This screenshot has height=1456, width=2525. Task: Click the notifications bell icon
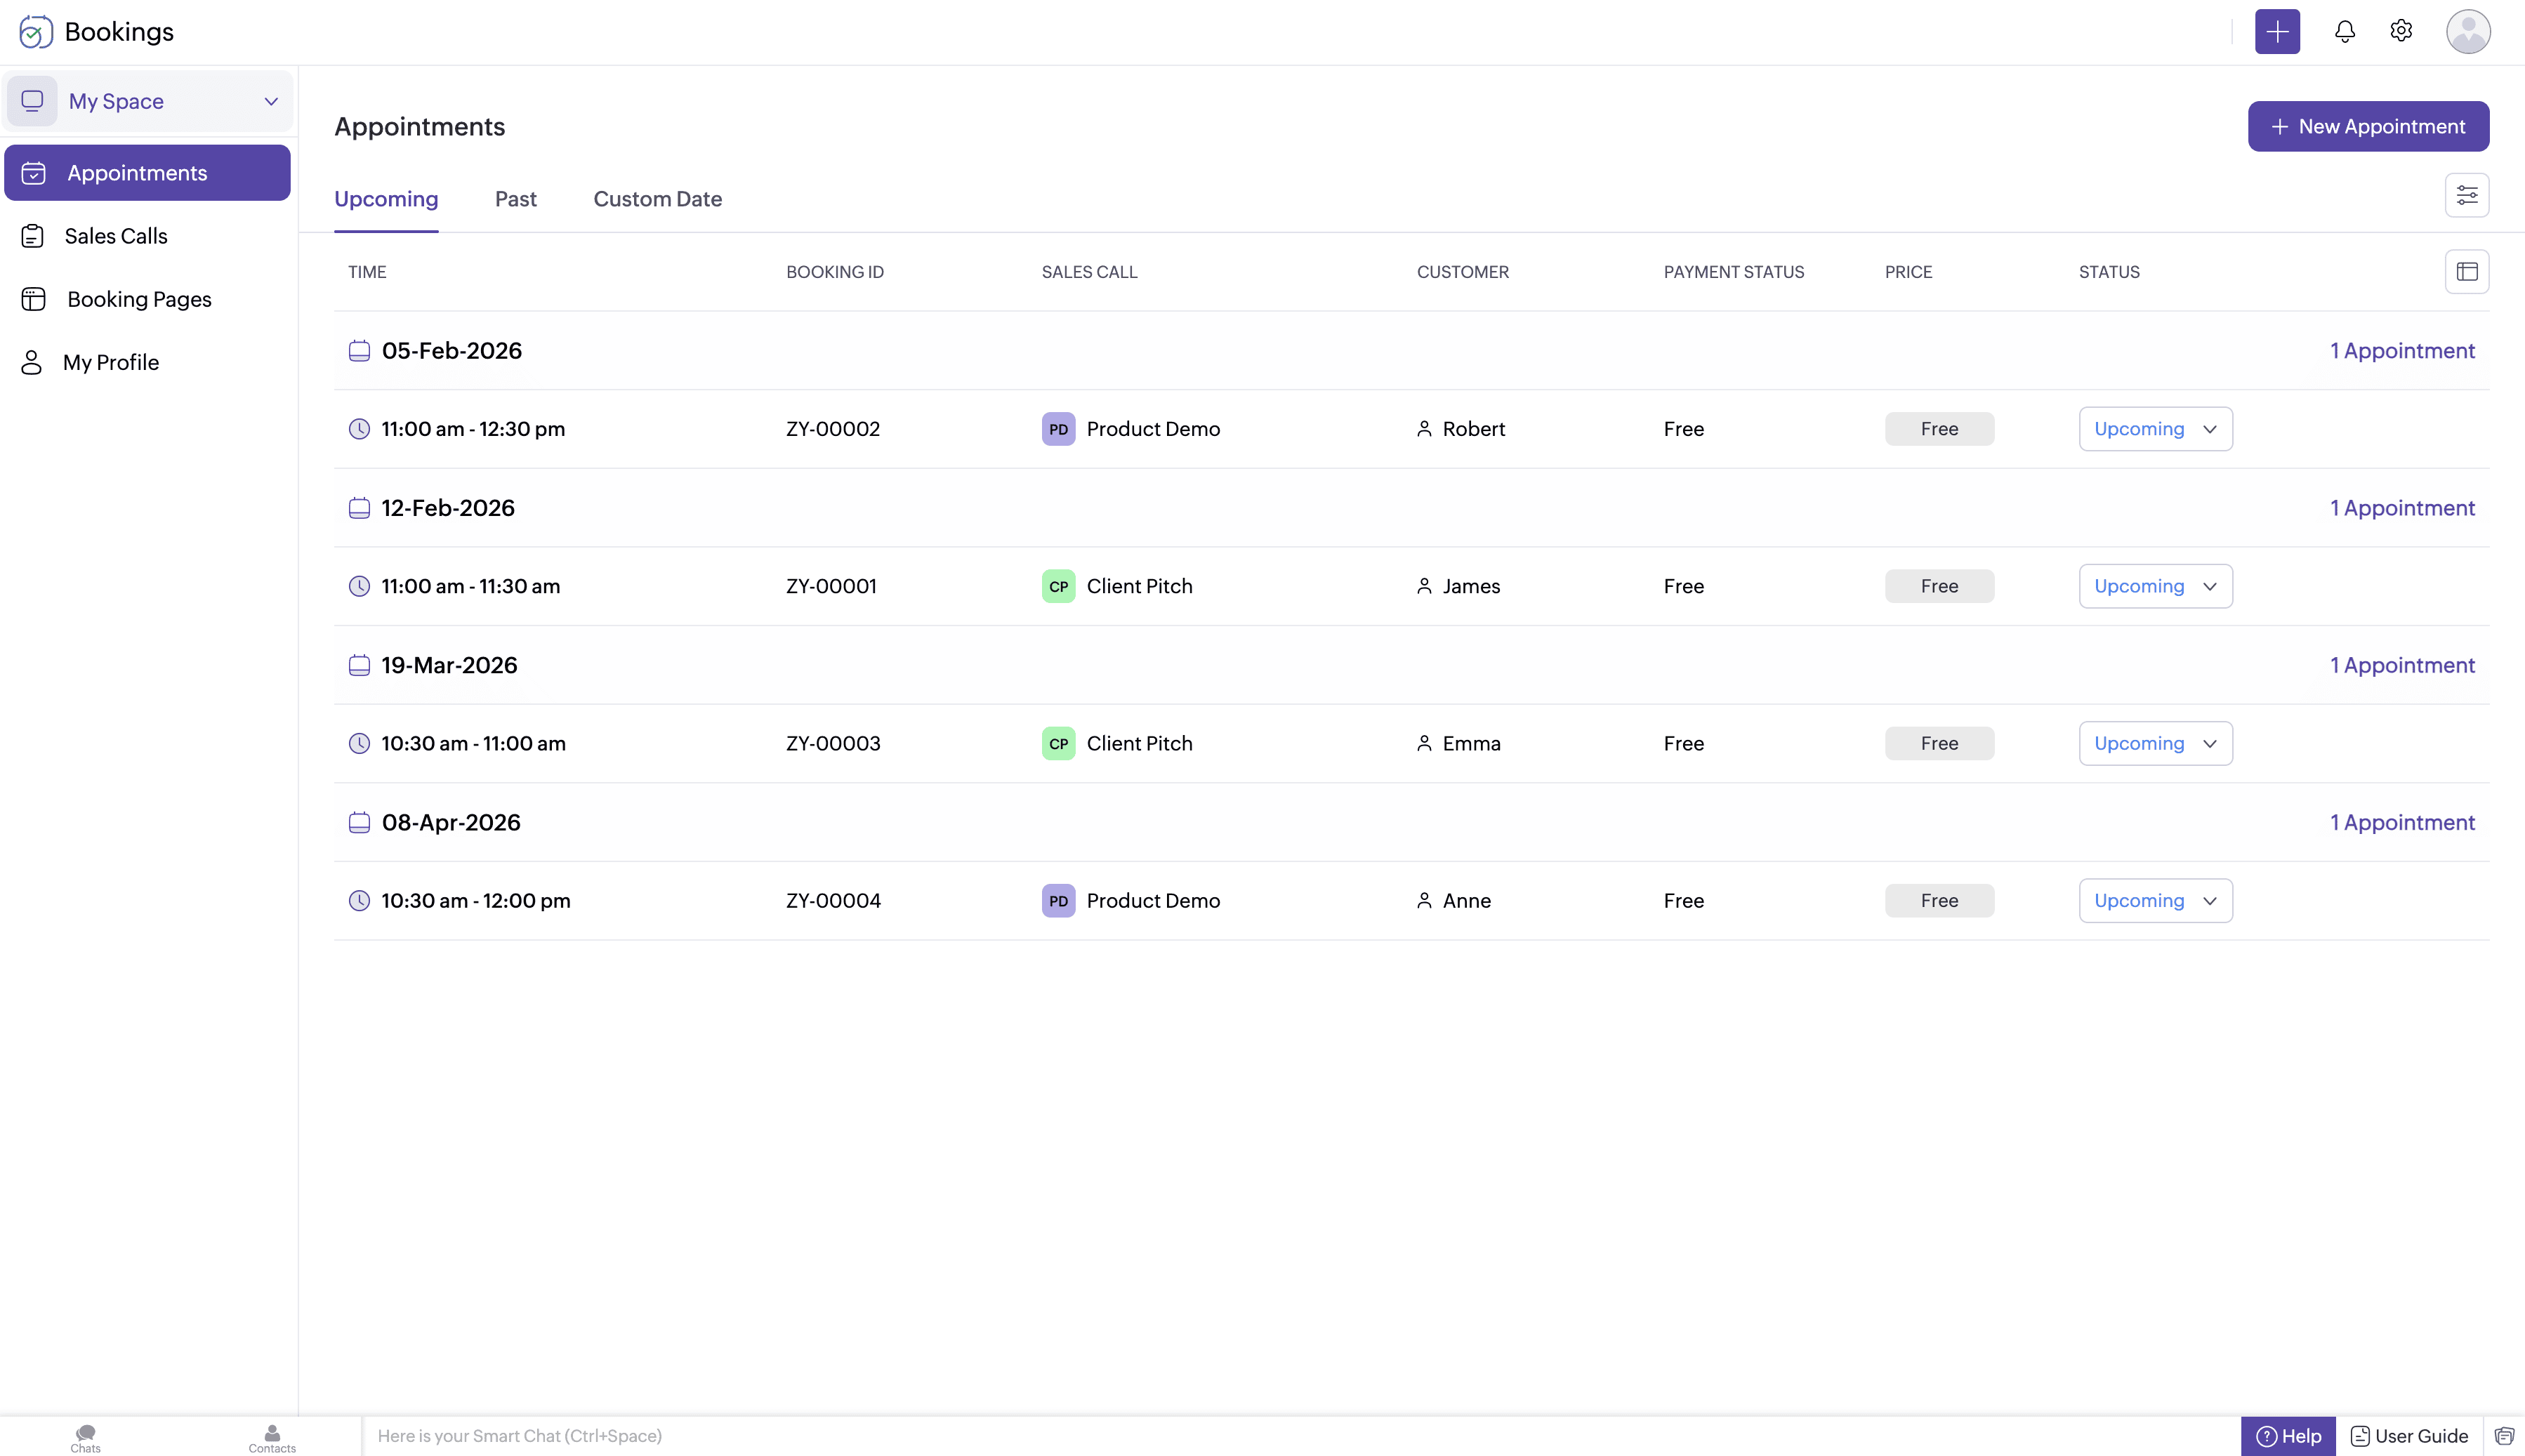pos(2344,31)
